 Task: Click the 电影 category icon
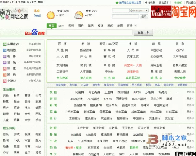[x=5, y=56]
